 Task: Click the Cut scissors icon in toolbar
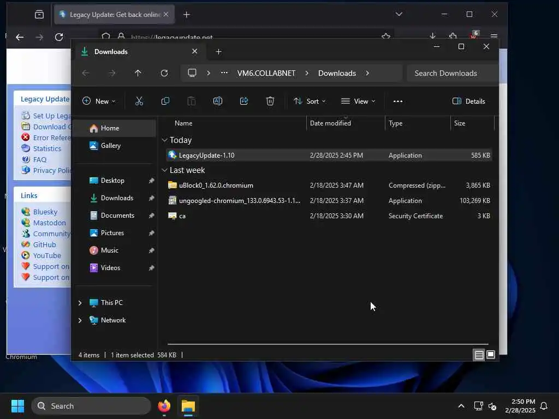139,101
